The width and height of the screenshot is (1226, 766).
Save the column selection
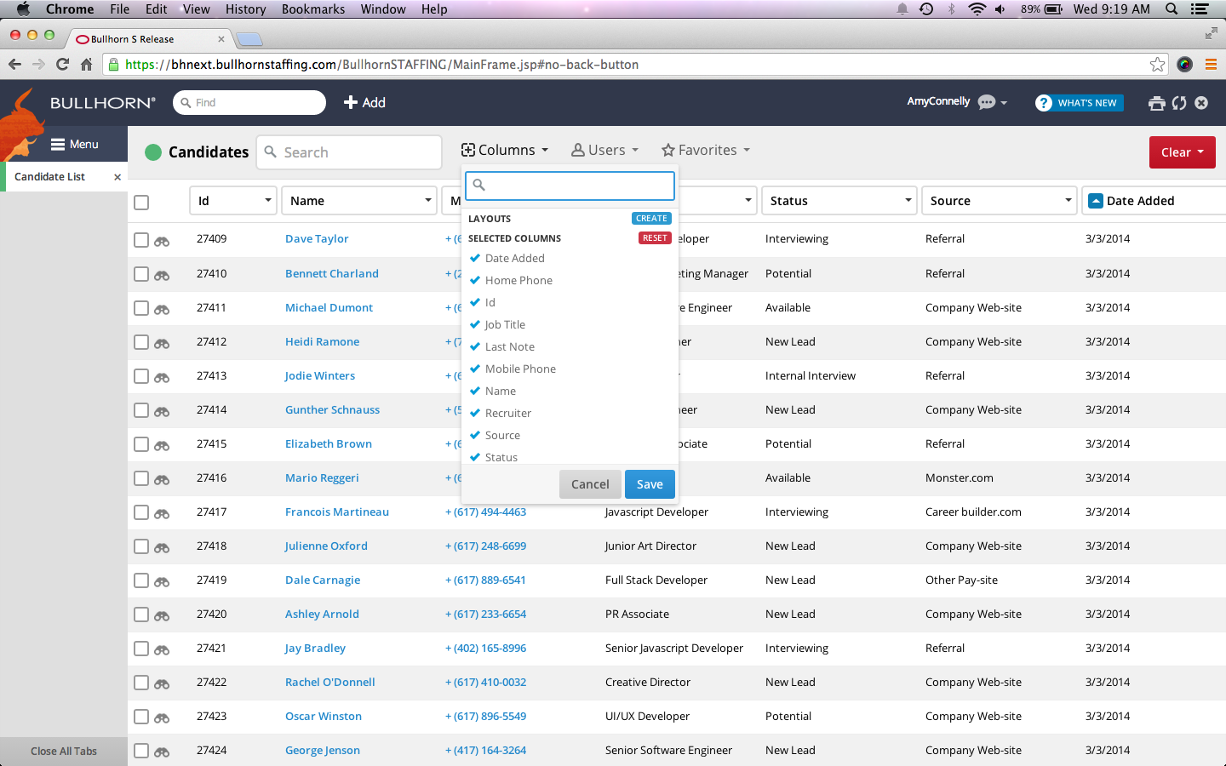point(650,484)
